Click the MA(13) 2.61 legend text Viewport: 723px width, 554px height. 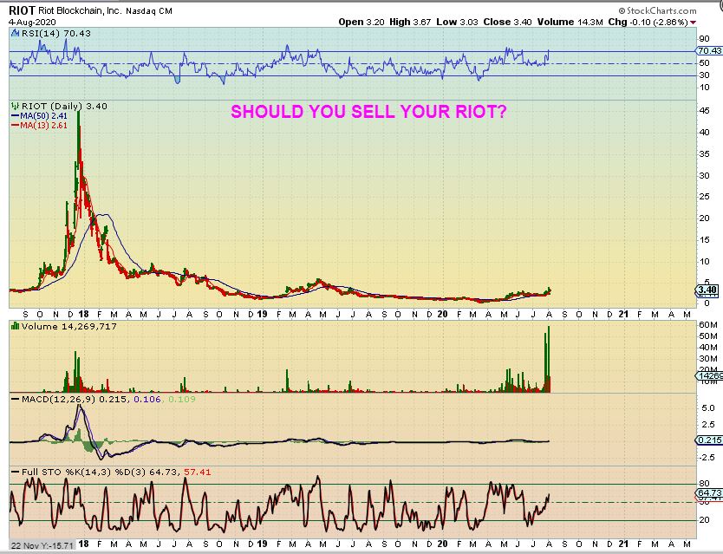tap(44, 126)
